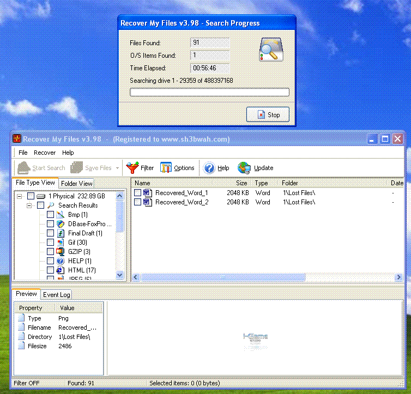Click the Filename property page icon
The height and width of the screenshot is (394, 411).
[21, 327]
